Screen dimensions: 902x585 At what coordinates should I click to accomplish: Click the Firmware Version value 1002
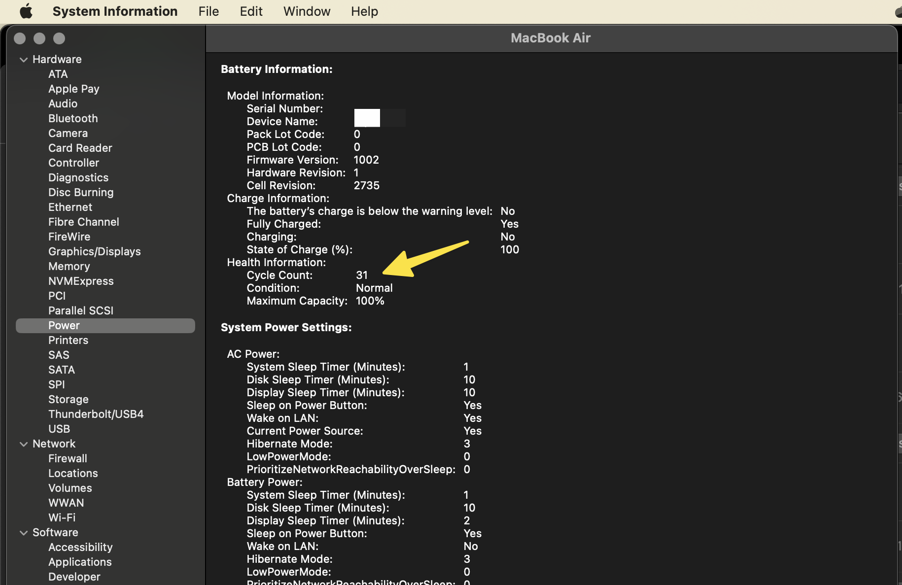366,160
